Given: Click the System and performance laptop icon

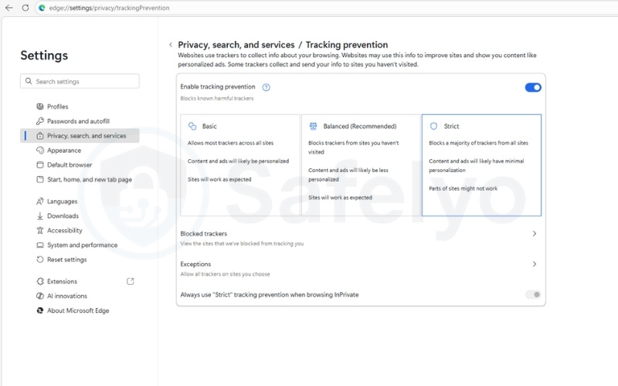Looking at the screenshot, I should [40, 245].
